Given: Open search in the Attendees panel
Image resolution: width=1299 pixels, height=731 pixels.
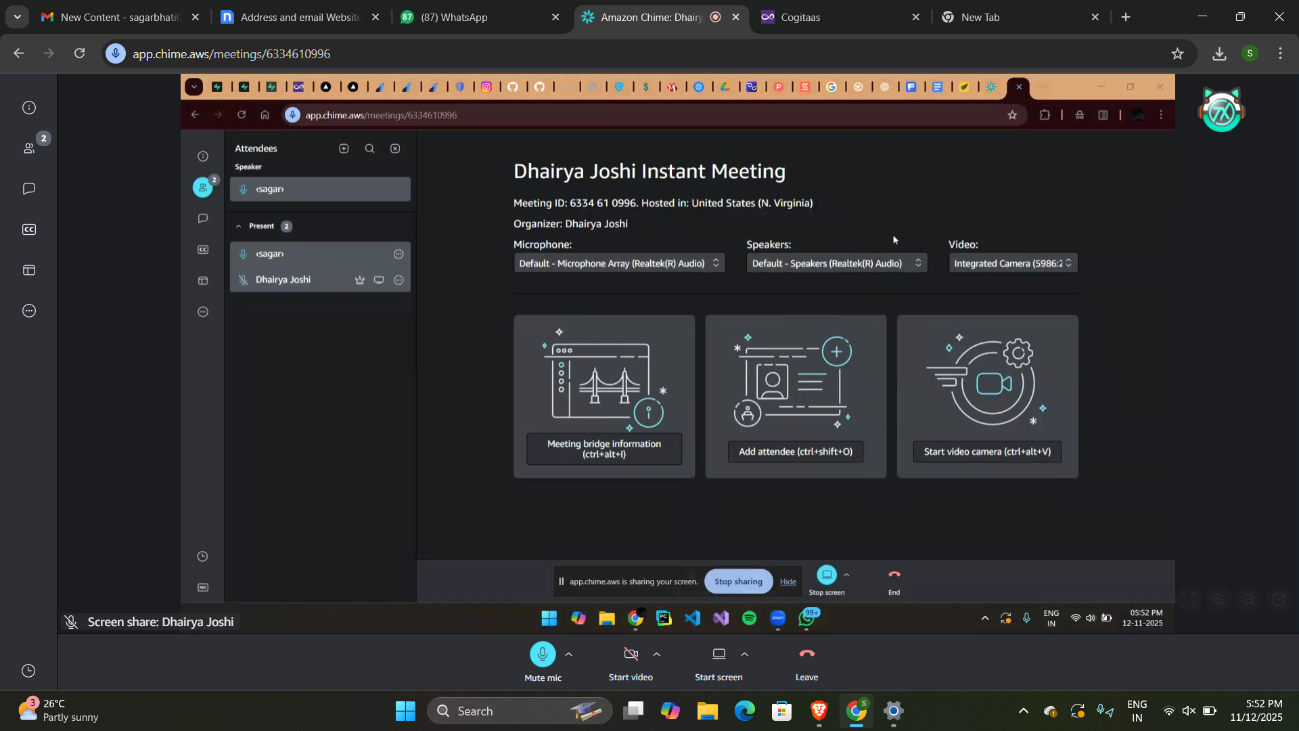Looking at the screenshot, I should [369, 148].
